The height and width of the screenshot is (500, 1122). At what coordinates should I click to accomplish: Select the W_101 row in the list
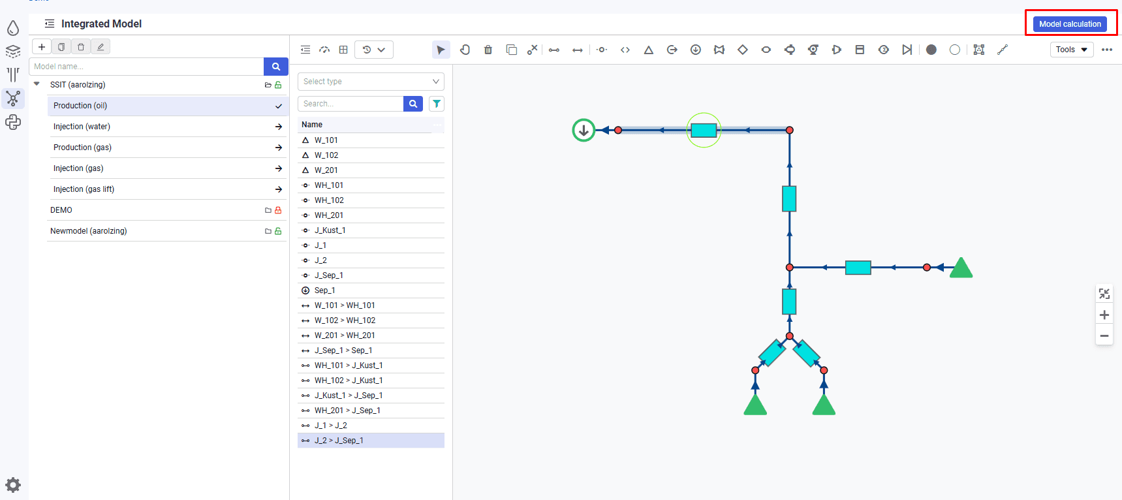click(371, 140)
